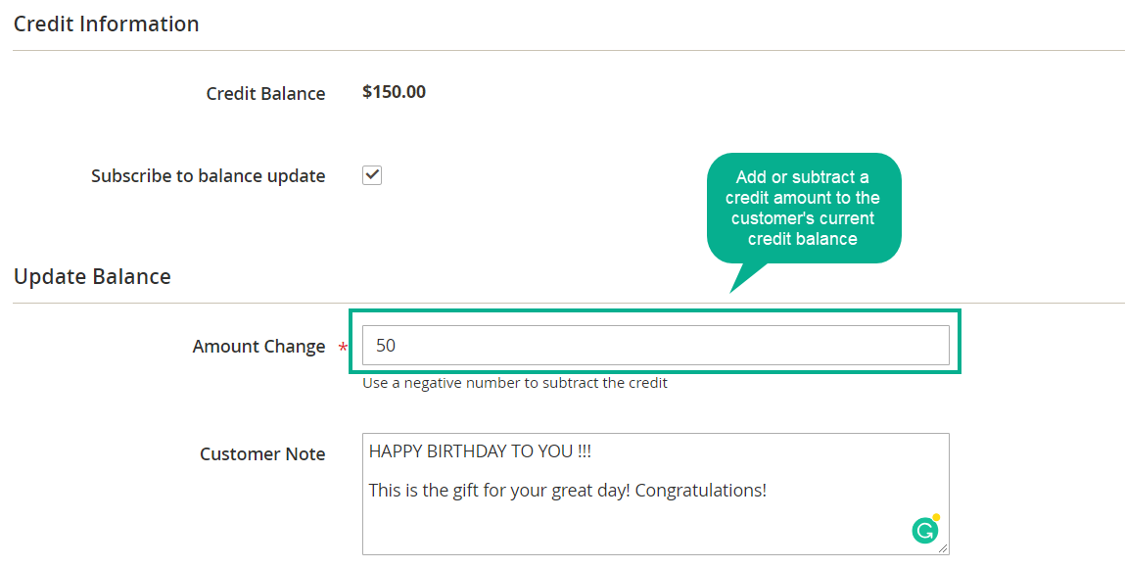This screenshot has width=1125, height=568.
Task: Focus the Amount Change input field
Action: [x=656, y=345]
